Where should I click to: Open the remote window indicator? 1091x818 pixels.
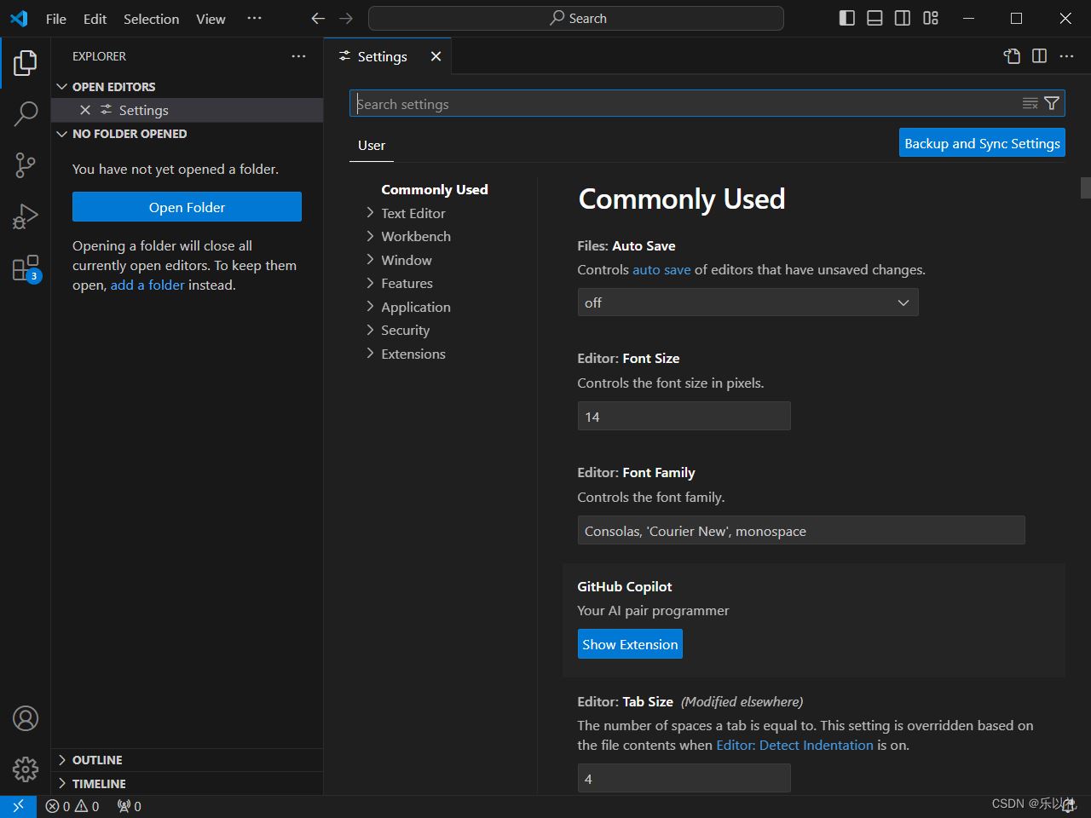19,805
